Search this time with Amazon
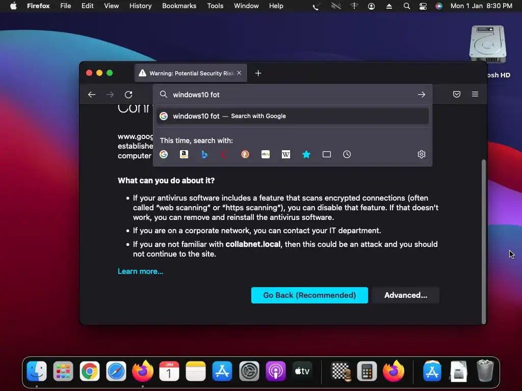 pyautogui.click(x=184, y=154)
